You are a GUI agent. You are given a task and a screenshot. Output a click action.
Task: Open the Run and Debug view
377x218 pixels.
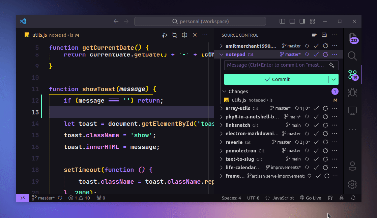352,93
